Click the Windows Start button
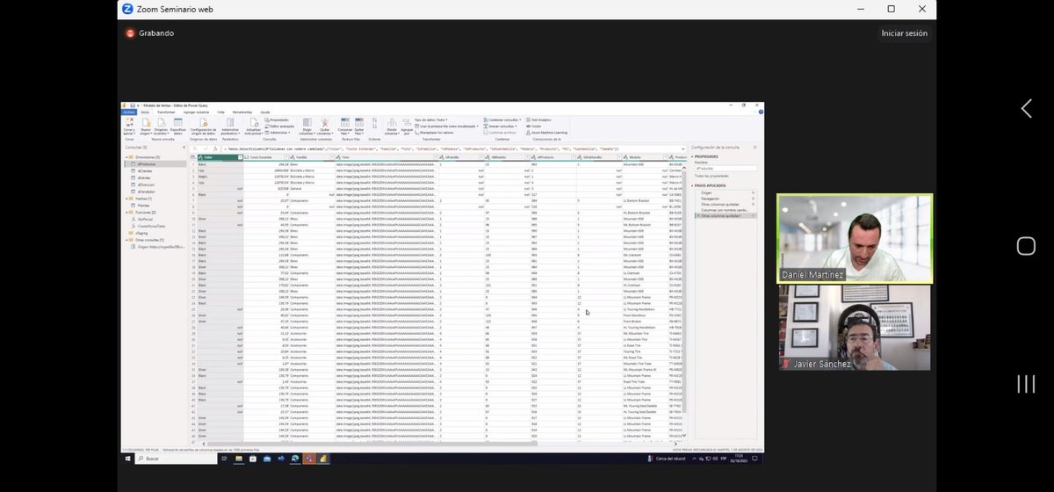This screenshot has height=492, width=1054. tap(128, 459)
